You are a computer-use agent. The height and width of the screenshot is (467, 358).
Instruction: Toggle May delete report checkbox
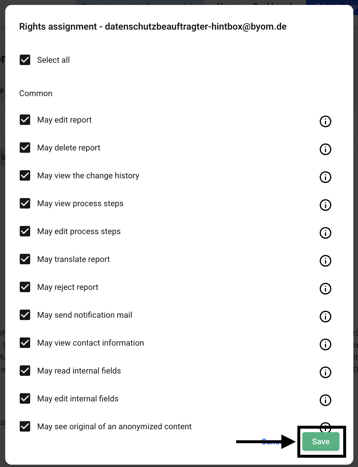[25, 148]
